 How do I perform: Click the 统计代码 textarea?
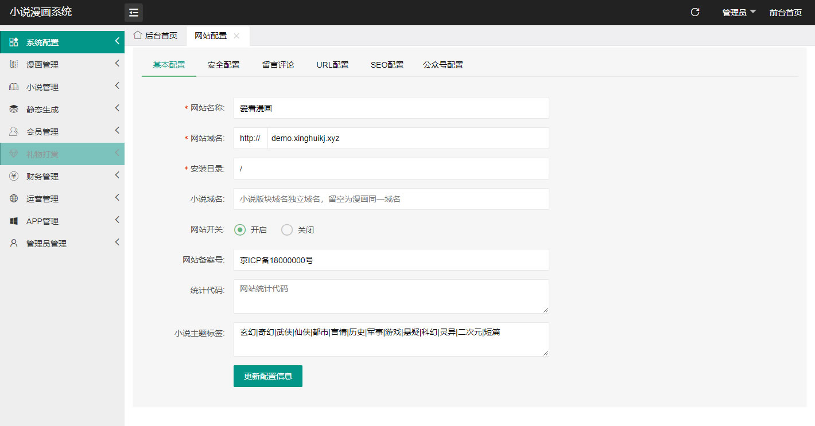(391, 296)
